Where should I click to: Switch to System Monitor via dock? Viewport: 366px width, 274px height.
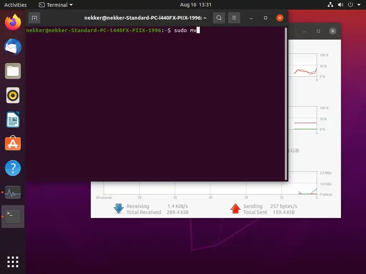point(13,192)
